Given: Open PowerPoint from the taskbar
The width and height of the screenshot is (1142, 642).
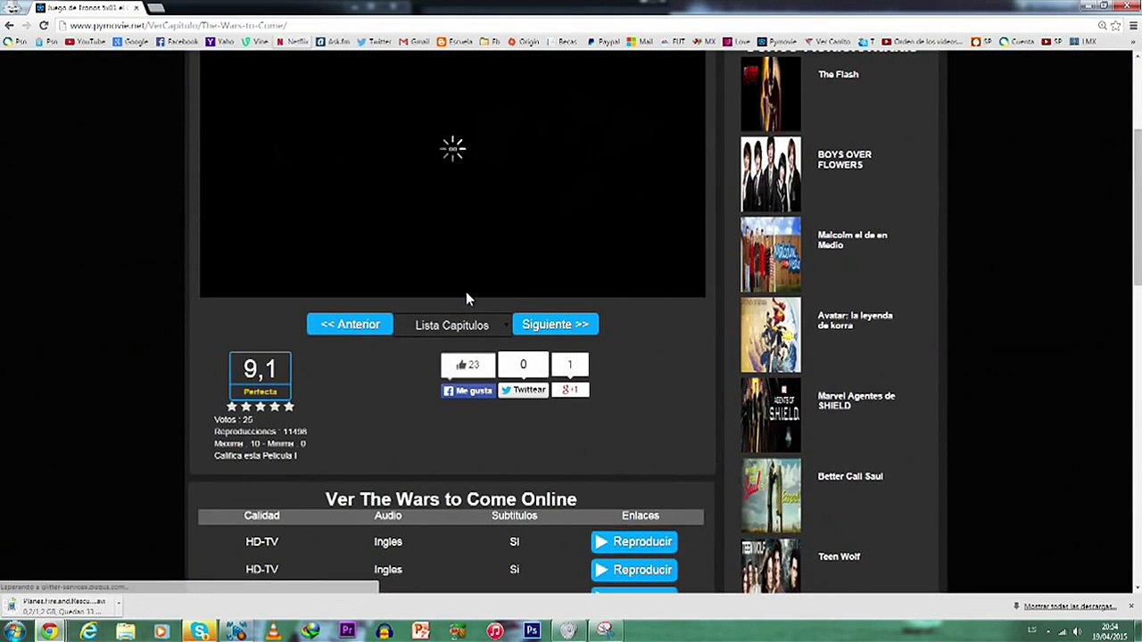Looking at the screenshot, I should point(421,631).
